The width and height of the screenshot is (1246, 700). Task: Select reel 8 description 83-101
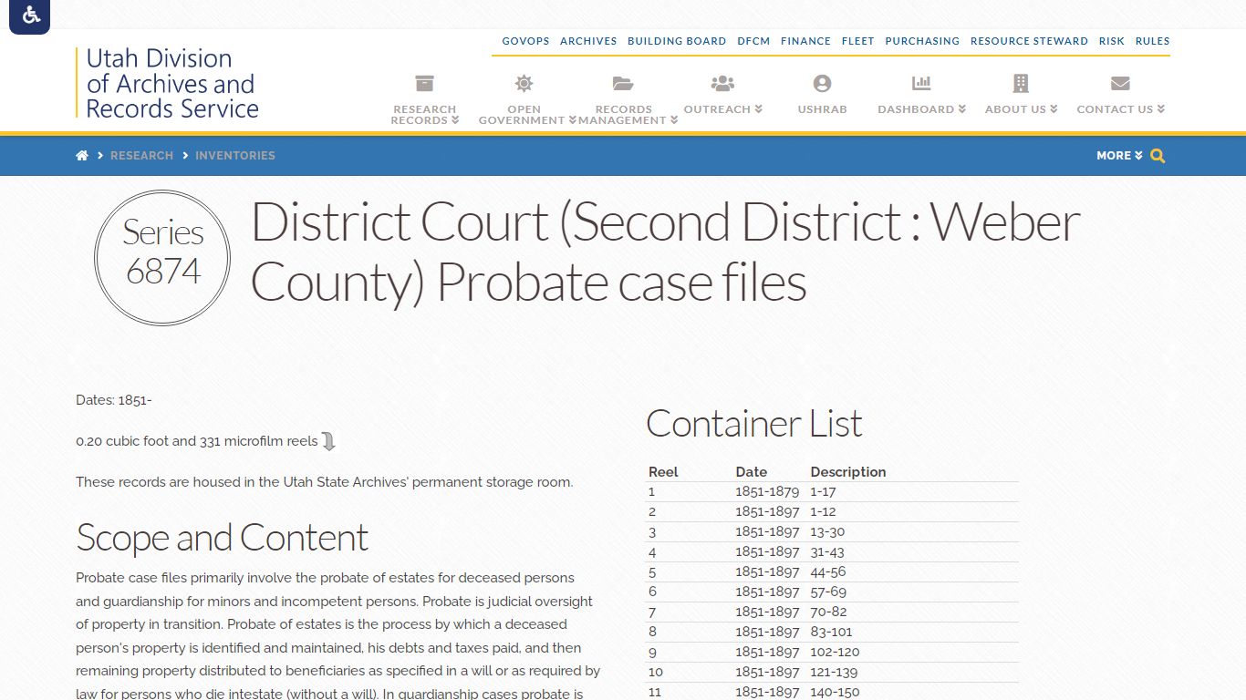831,633
